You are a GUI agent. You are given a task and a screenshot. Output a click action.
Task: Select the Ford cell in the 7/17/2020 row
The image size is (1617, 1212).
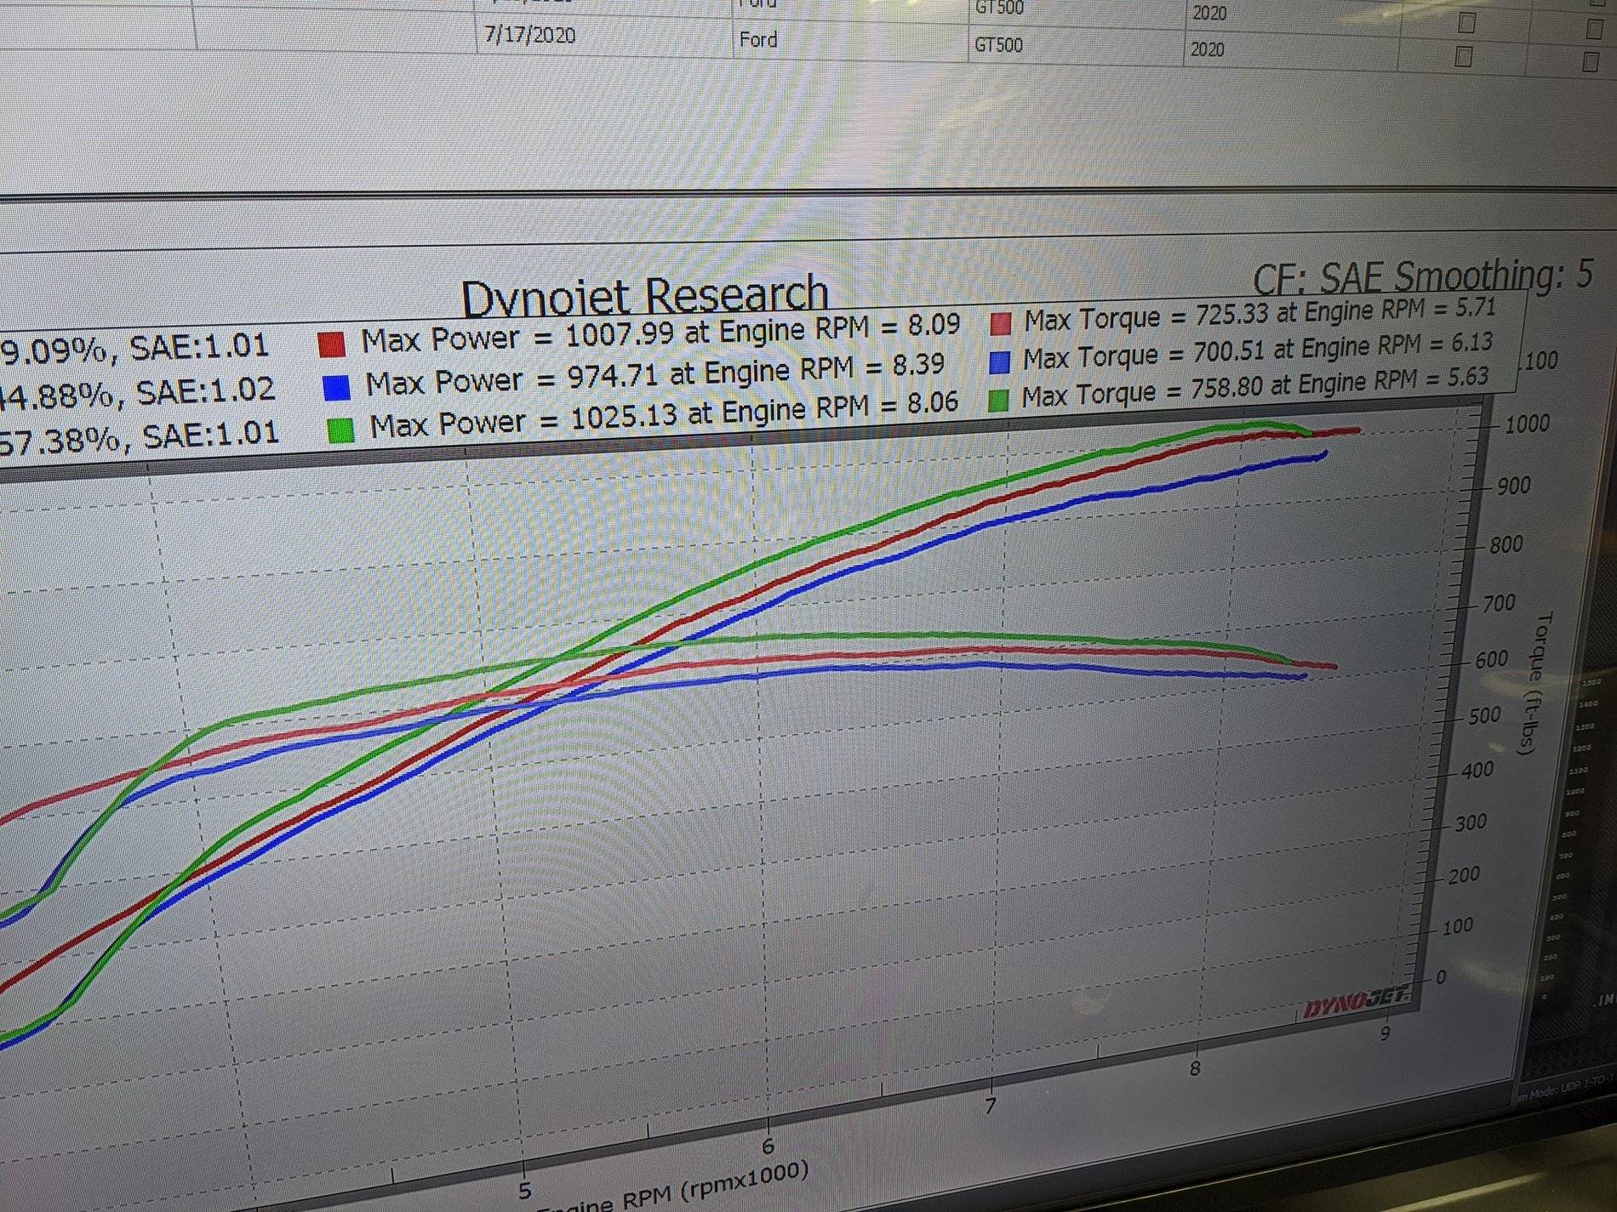click(x=757, y=39)
